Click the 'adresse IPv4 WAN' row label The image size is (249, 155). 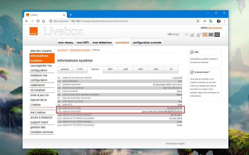tap(71, 108)
